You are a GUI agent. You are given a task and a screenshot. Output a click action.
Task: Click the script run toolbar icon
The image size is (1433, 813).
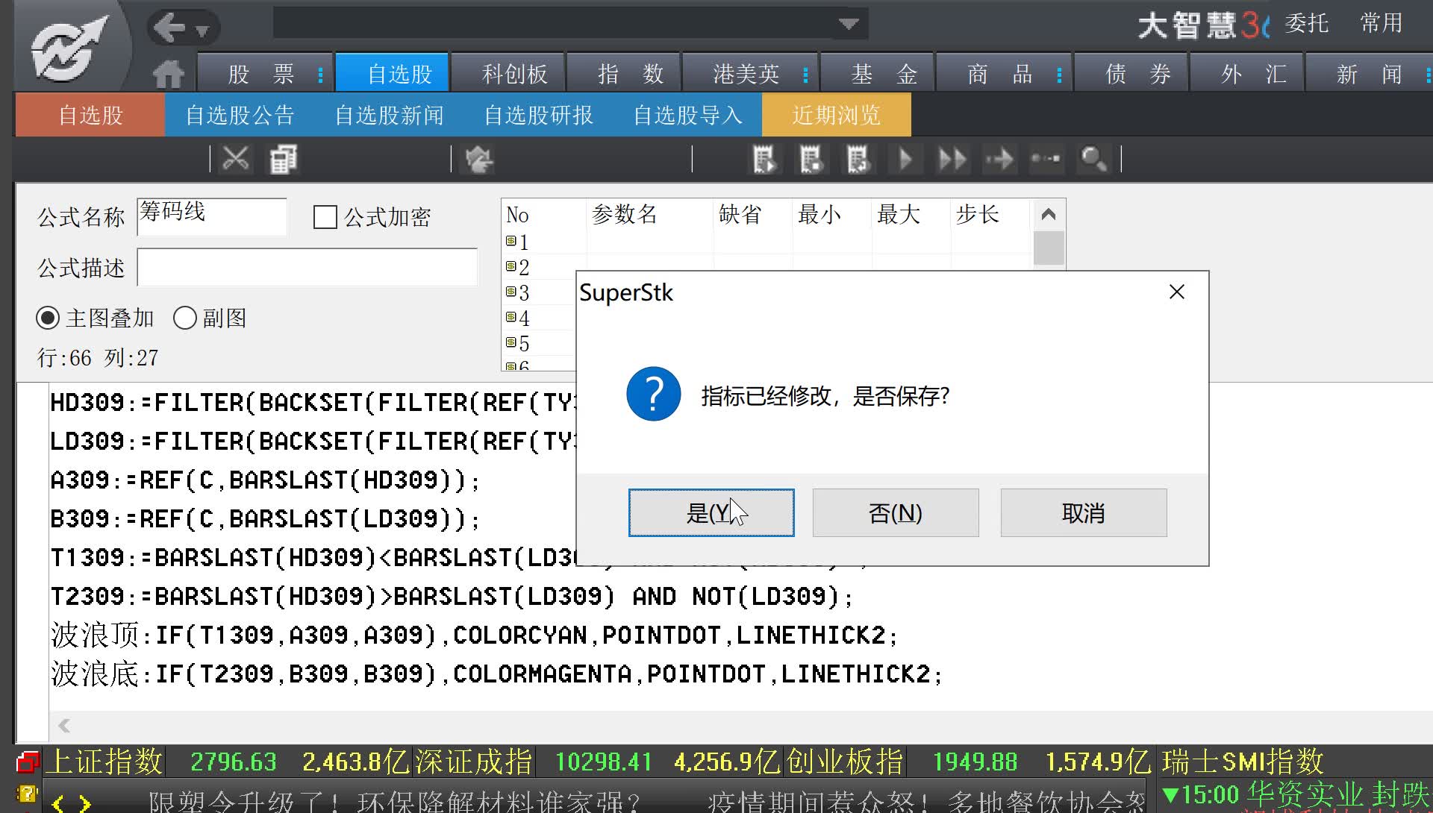click(764, 159)
